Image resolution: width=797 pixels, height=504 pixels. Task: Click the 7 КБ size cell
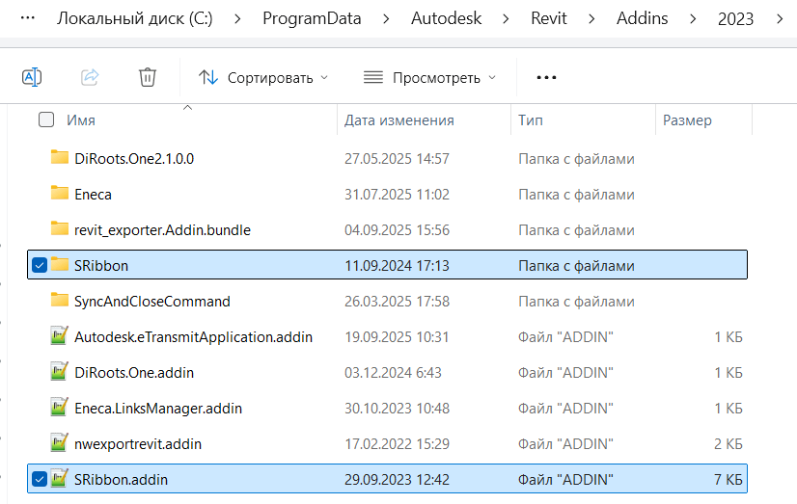coord(728,480)
